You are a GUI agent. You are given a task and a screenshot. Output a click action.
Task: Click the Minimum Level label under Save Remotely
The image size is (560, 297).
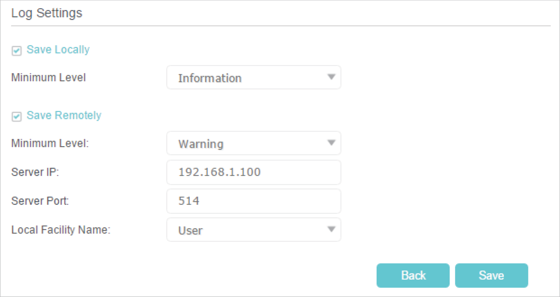(50, 143)
